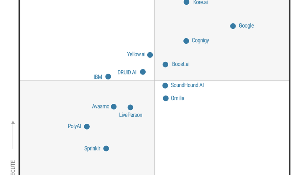Click the SoundHound AI text label
Viewport: 306px width, 175px height.
pos(187,85)
